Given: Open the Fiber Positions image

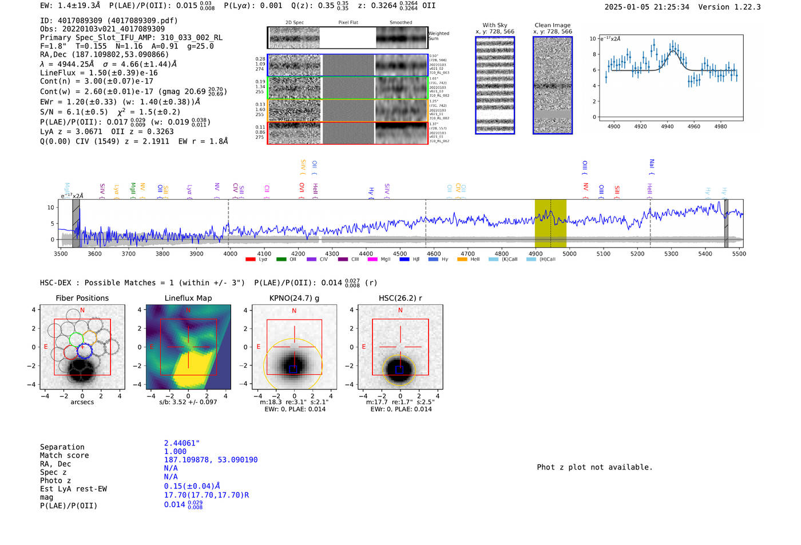Looking at the screenshot, I should (x=82, y=347).
